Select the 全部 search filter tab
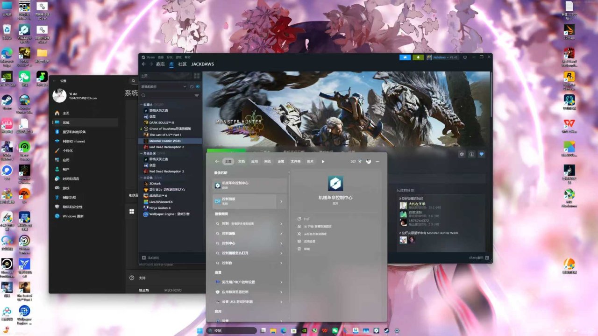The width and height of the screenshot is (598, 336). pos(228,161)
